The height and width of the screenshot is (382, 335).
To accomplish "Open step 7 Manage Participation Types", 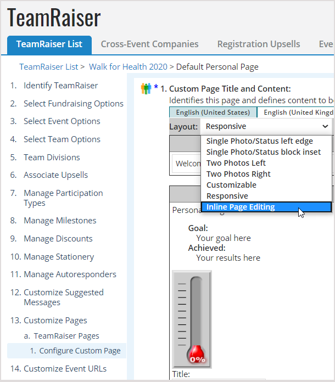I will click(63, 198).
